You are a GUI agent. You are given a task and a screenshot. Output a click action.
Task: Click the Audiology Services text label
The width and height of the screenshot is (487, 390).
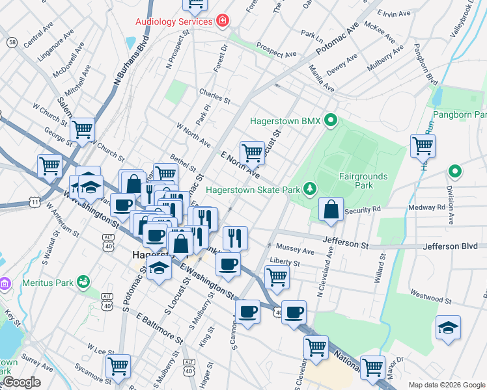174,21
